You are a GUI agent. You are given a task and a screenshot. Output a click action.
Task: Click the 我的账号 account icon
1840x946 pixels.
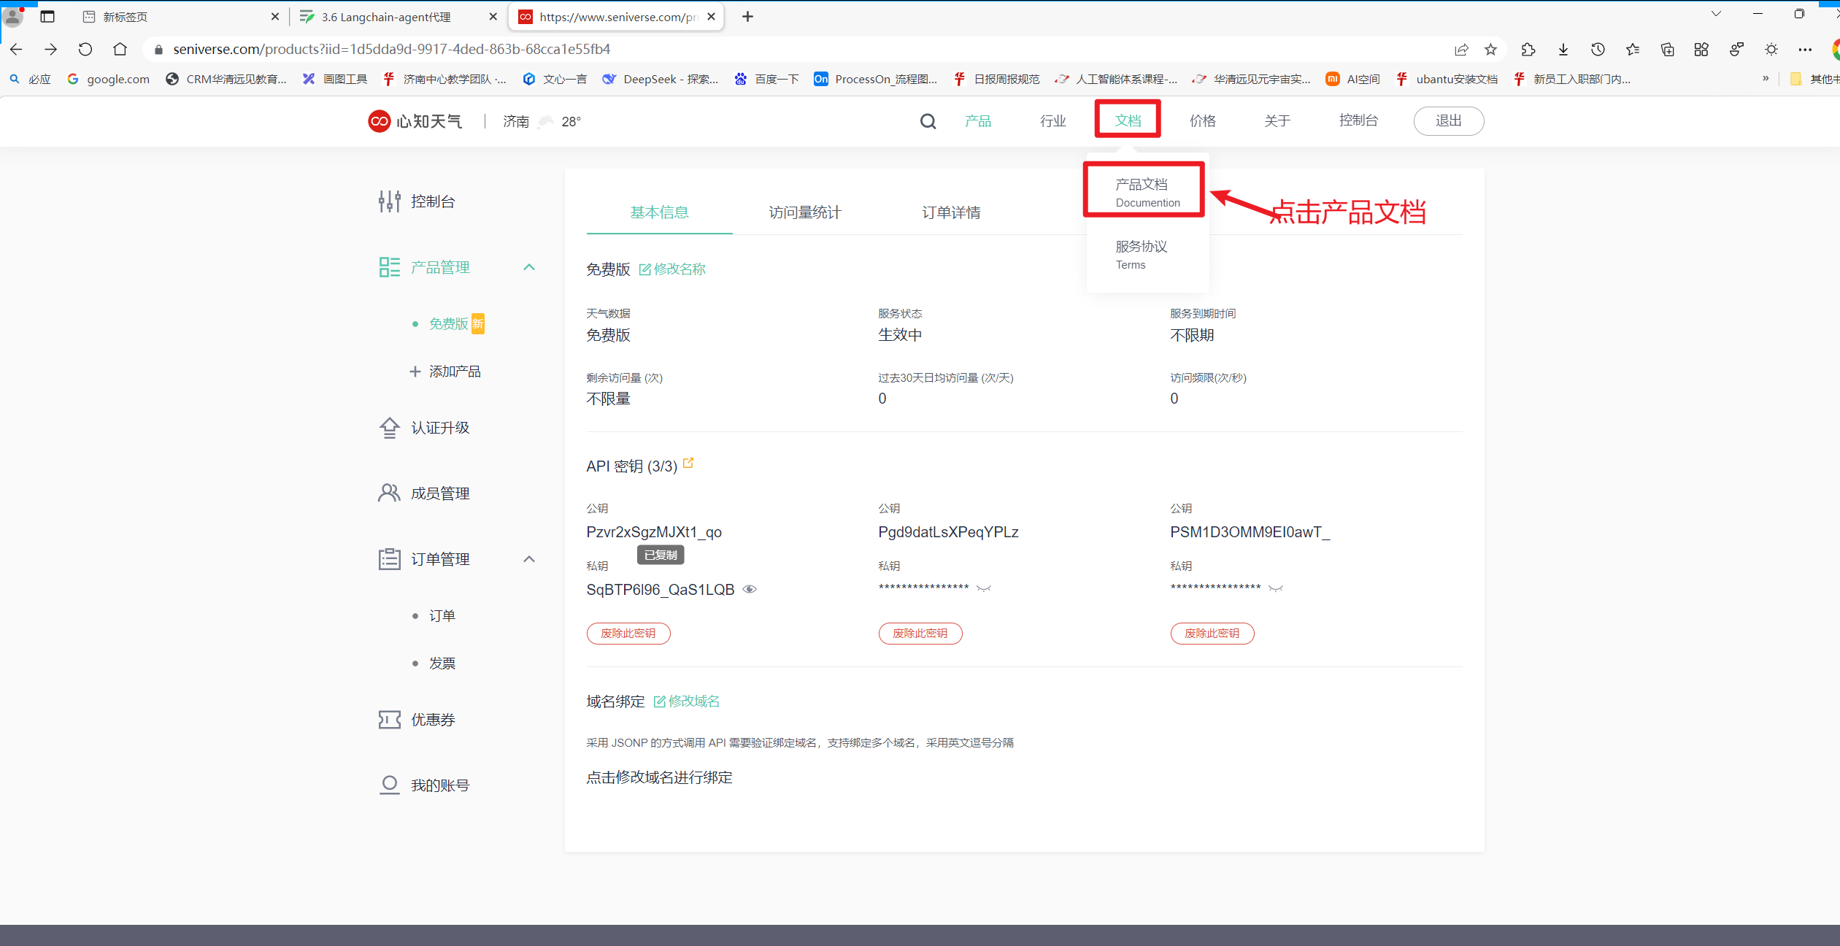click(x=389, y=785)
